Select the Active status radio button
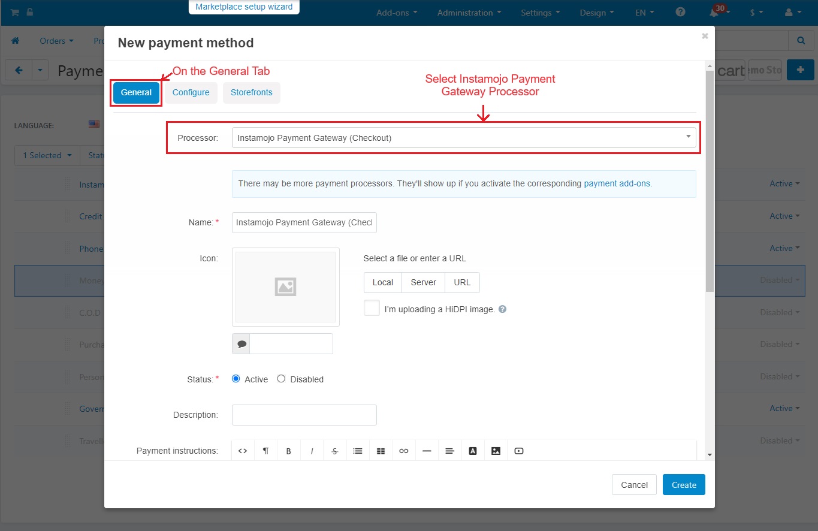The height and width of the screenshot is (531, 818). point(236,379)
